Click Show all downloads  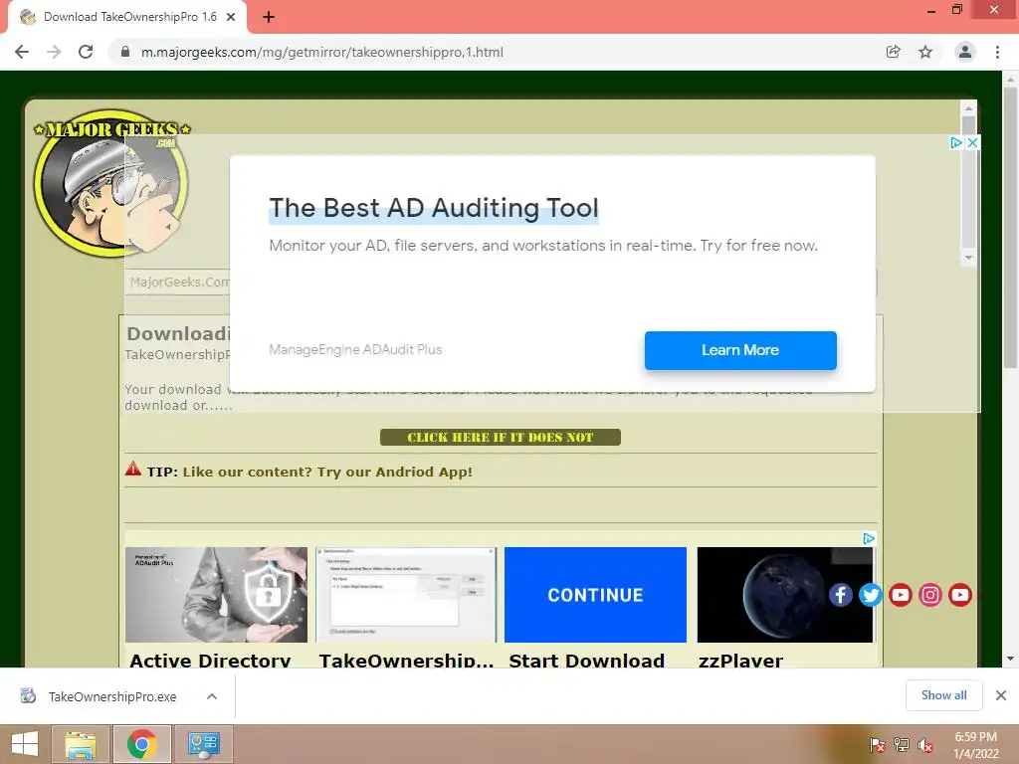pos(943,695)
